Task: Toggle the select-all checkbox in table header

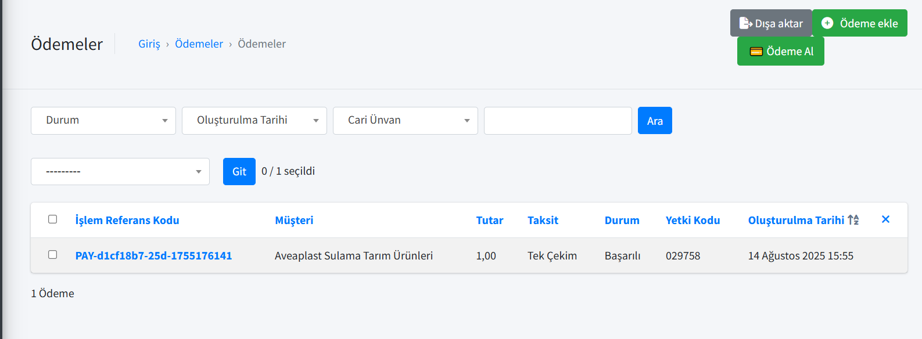Action: tap(53, 219)
